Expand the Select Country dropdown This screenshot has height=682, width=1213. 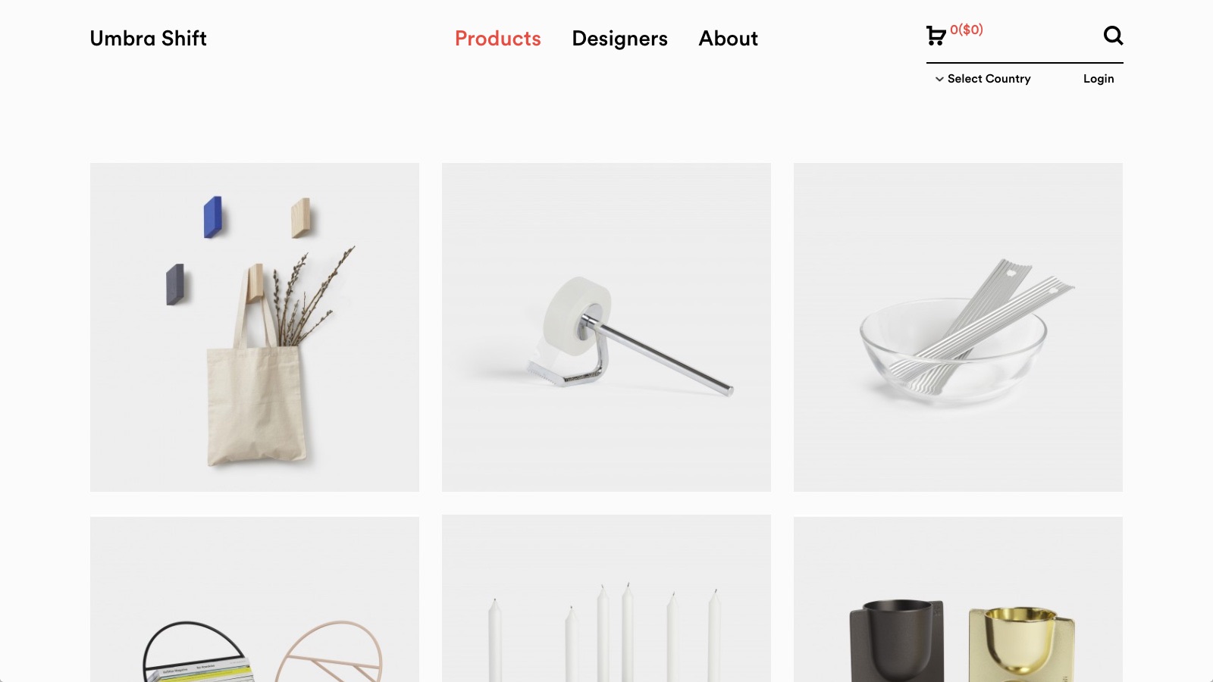983,79
